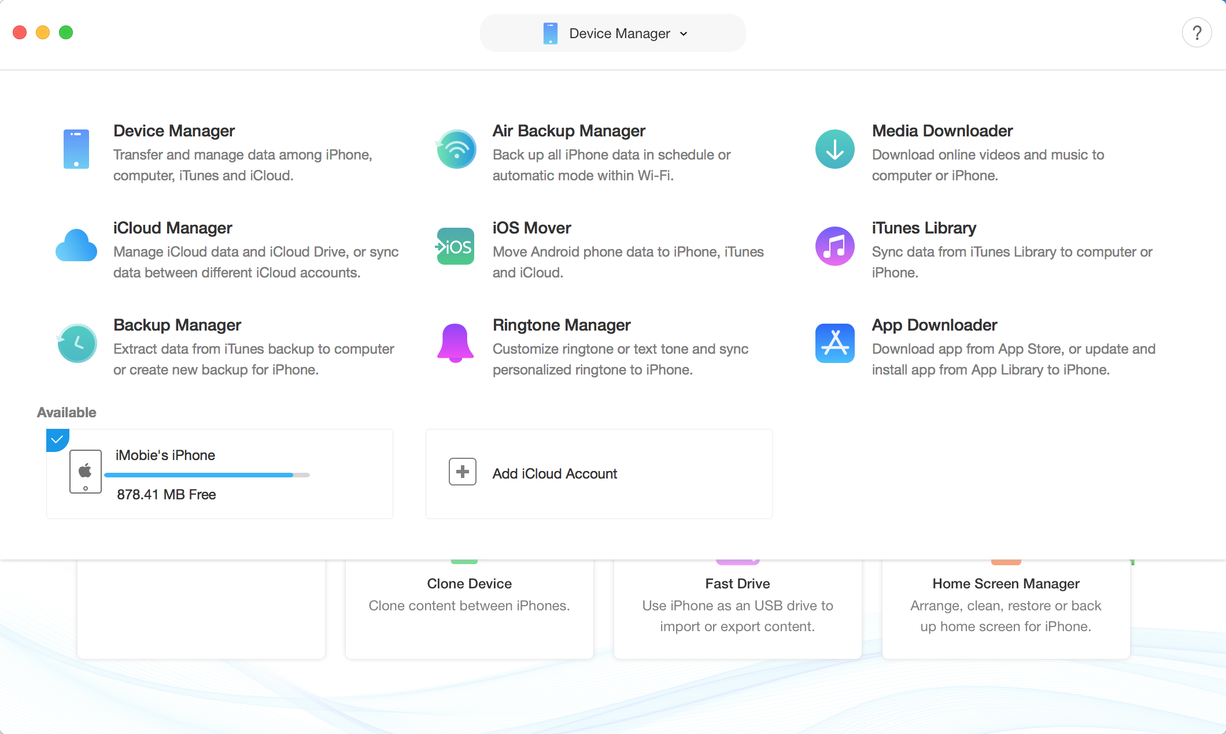Switch to Home Screen Manager
The image size is (1226, 734).
point(1006,604)
